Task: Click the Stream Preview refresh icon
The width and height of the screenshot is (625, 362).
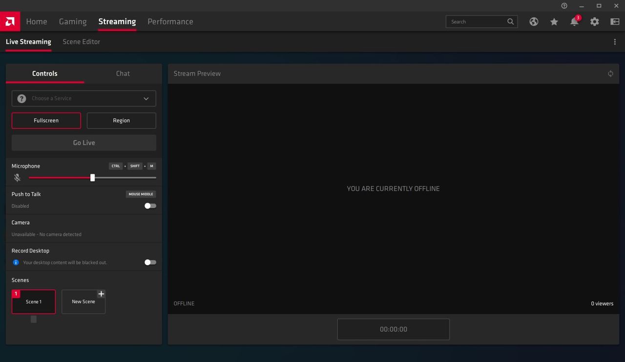Action: 610,74
